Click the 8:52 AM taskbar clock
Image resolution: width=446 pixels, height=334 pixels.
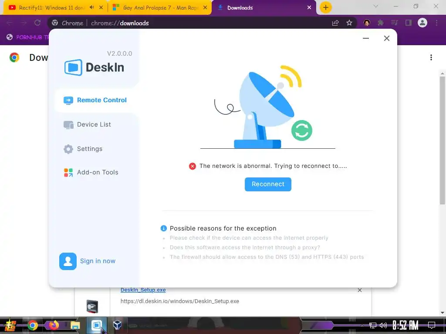[x=405, y=325]
